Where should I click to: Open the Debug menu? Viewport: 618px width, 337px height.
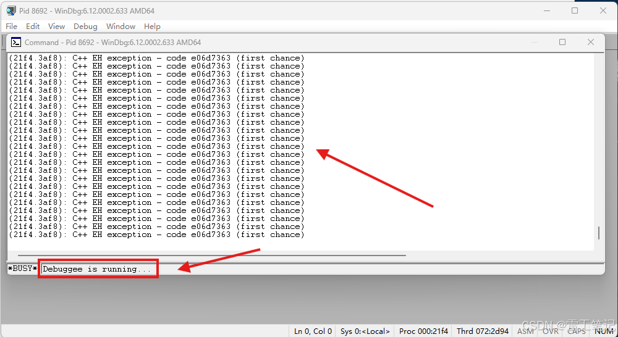85,27
